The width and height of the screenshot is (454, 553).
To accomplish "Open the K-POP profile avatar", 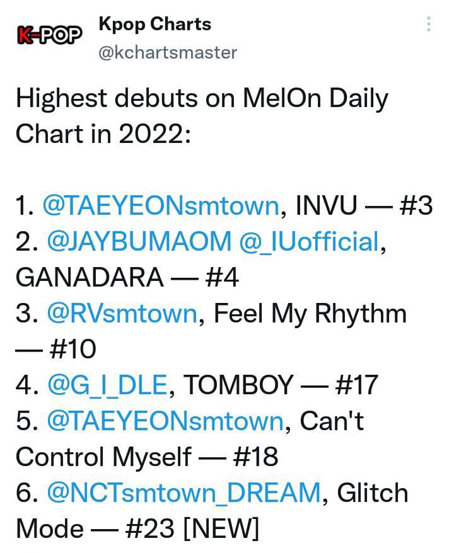I will click(49, 35).
